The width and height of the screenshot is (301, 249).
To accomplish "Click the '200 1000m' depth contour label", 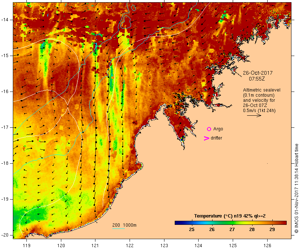I will click(124, 225).
